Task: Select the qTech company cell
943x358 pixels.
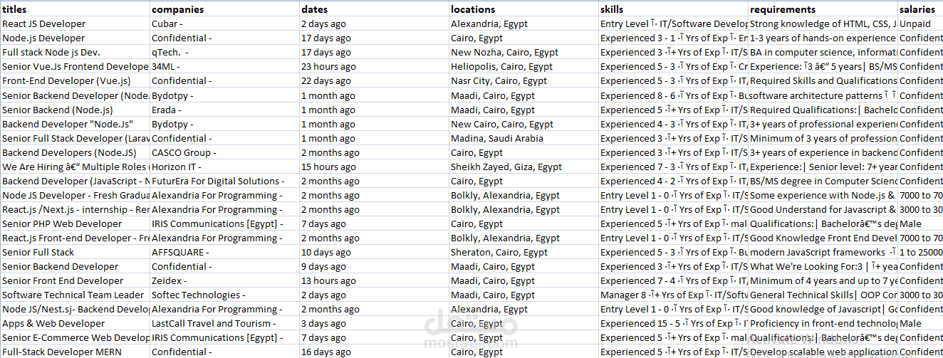Action: 224,52
